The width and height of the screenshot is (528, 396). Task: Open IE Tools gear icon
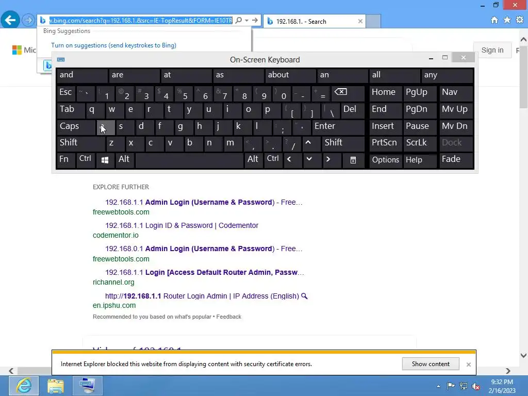pyautogui.click(x=520, y=20)
